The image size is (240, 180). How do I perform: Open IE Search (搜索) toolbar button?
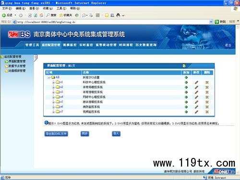(x=51, y=15)
